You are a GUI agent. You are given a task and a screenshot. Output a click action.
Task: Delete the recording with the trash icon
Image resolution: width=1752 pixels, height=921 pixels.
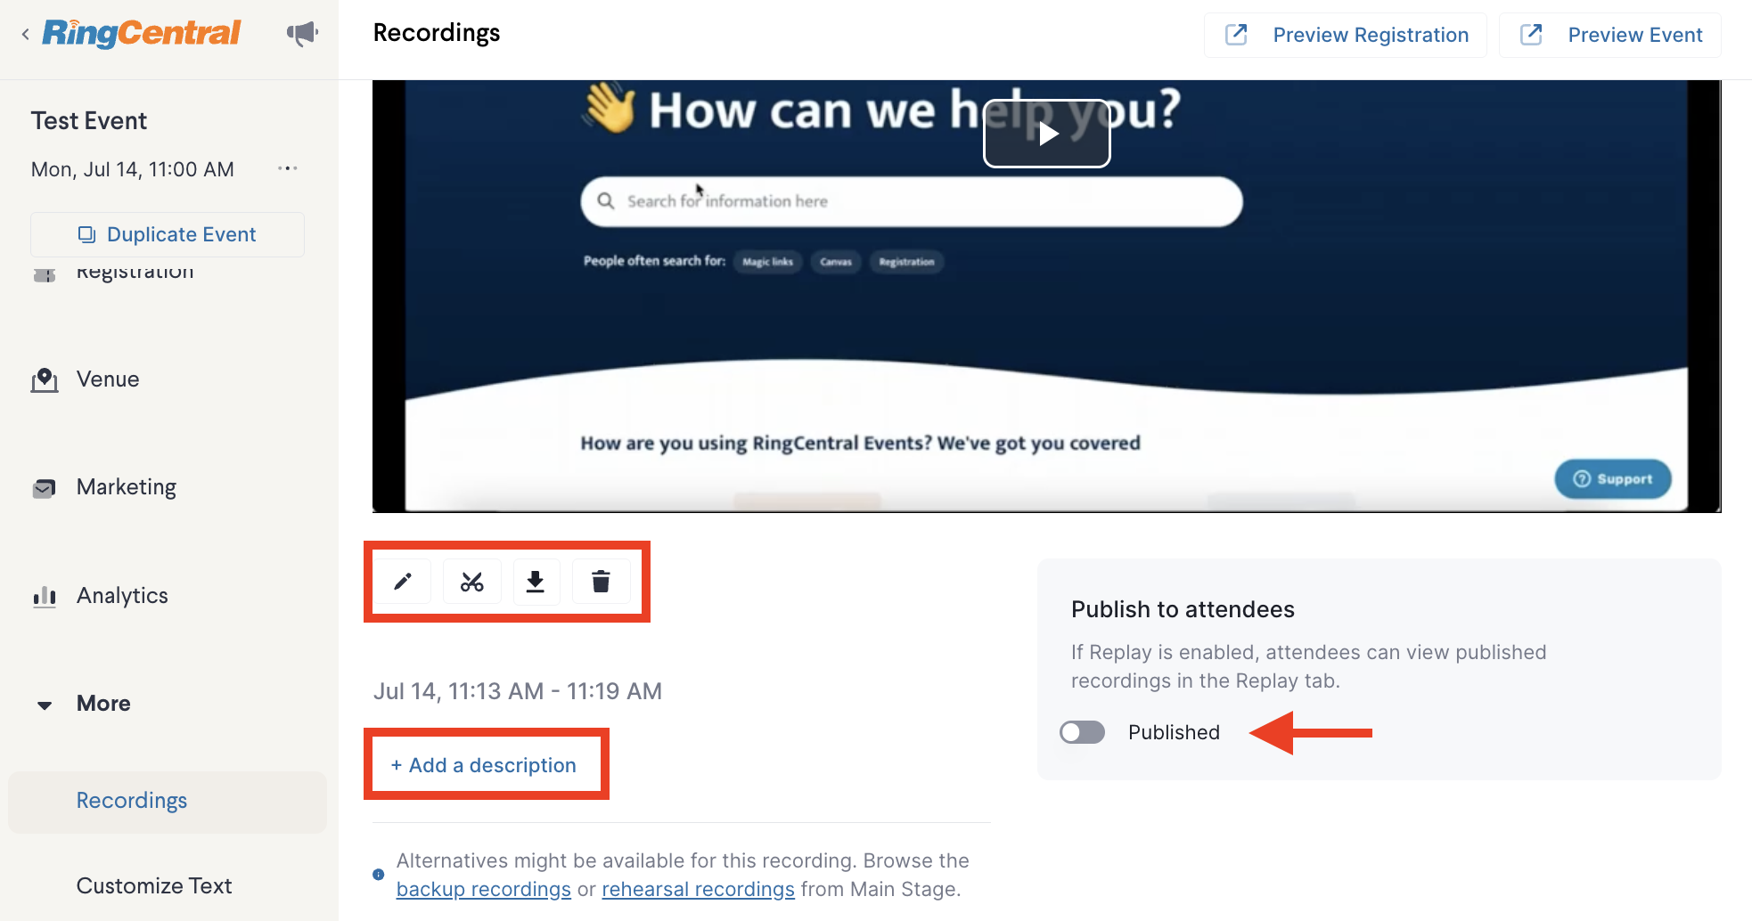[601, 582]
